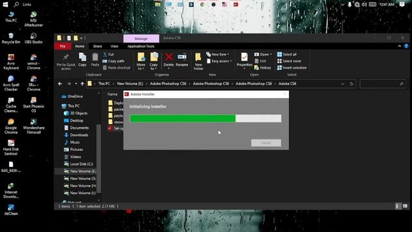Open address bar history dropdown chevron
The height and width of the screenshot is (232, 412).
pos(342,84)
